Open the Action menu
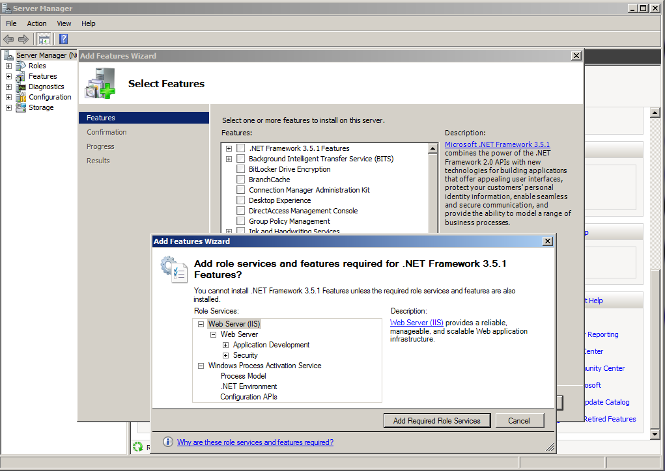Image resolution: width=665 pixels, height=471 pixels. pos(36,23)
